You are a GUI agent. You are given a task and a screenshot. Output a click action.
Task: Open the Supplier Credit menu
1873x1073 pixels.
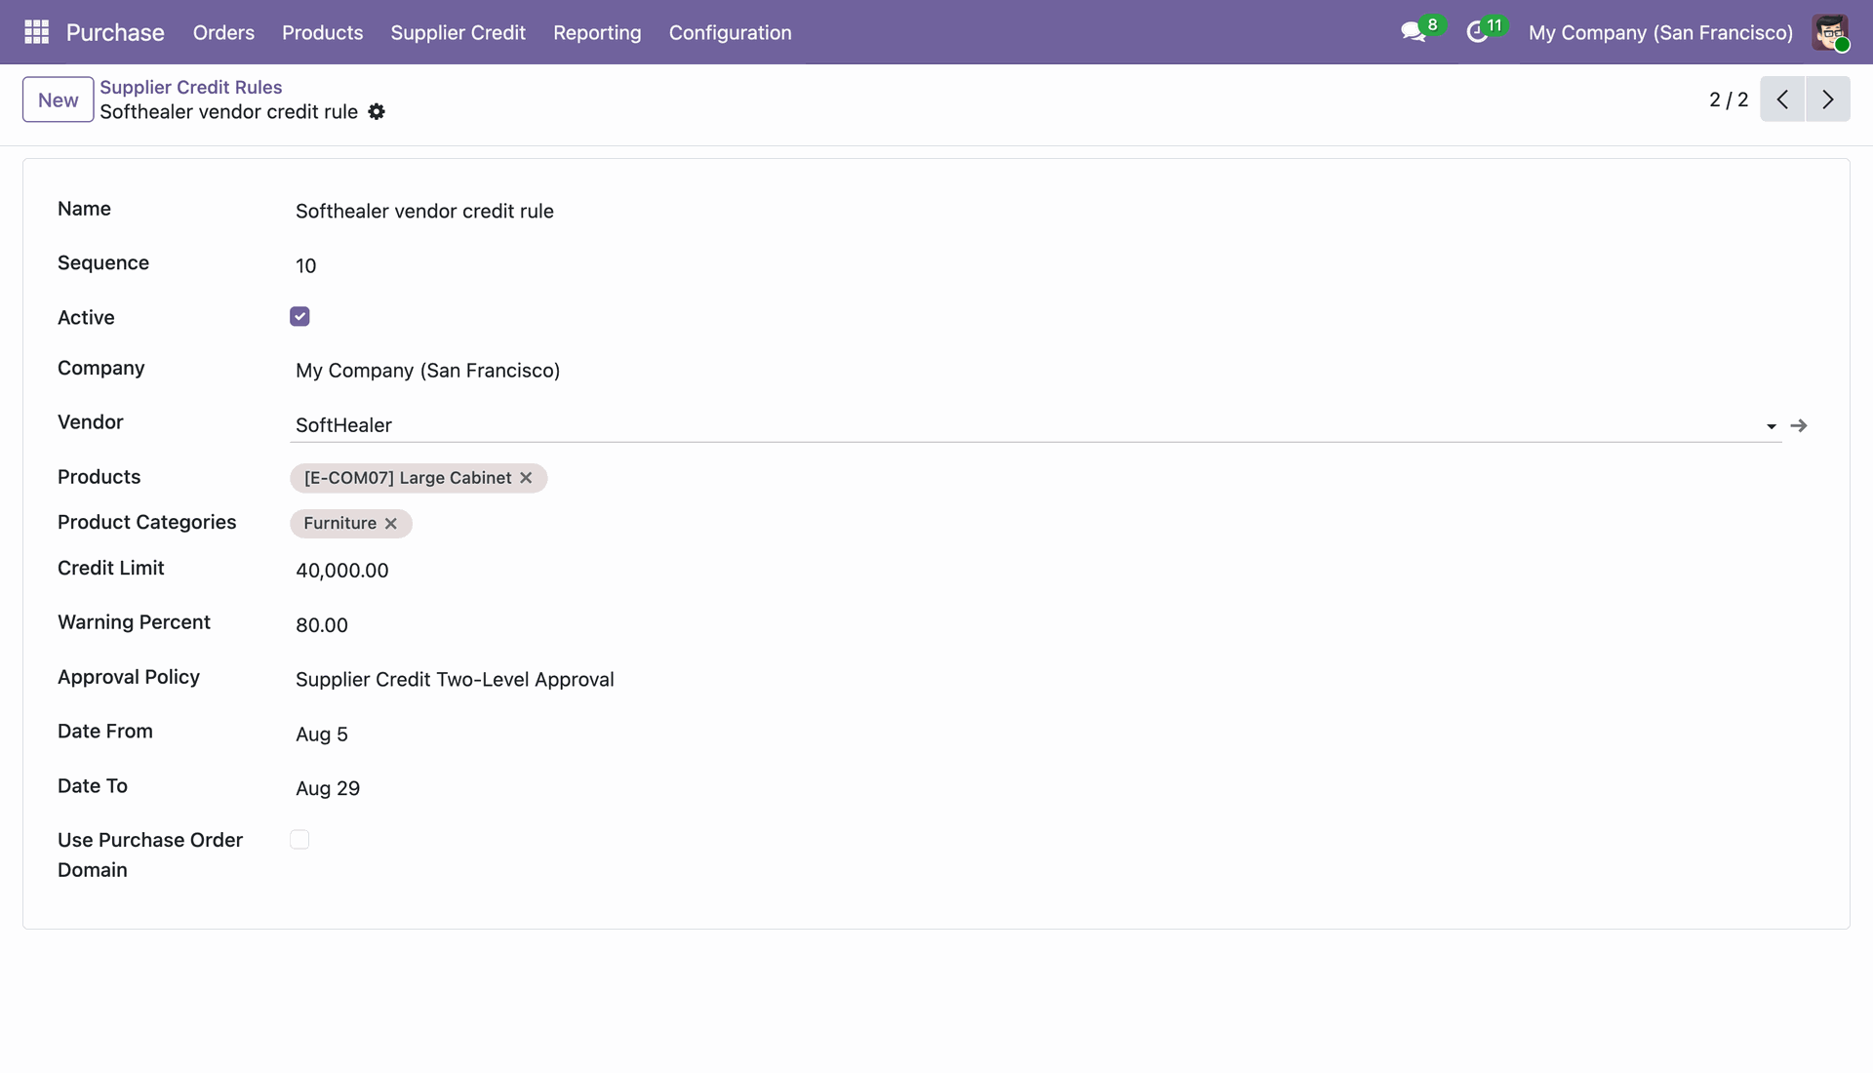point(458,32)
